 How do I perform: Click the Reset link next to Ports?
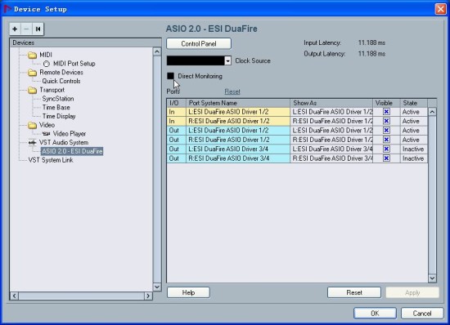click(232, 91)
